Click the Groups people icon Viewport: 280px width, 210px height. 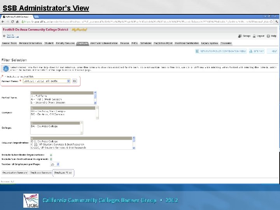[240, 36]
